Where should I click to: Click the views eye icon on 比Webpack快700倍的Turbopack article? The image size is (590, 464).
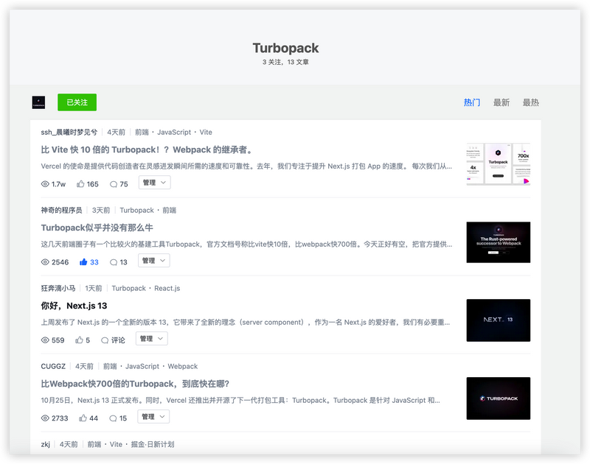pos(44,417)
